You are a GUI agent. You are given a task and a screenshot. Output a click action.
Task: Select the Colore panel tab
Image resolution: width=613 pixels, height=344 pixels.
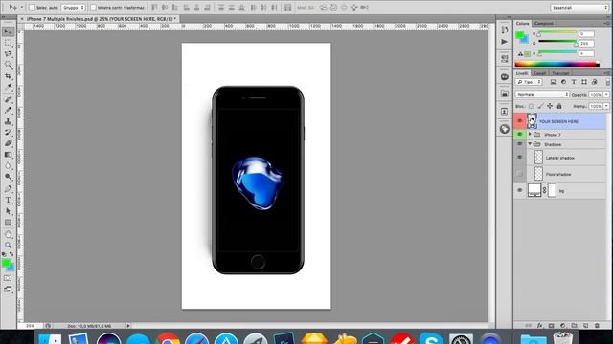522,23
